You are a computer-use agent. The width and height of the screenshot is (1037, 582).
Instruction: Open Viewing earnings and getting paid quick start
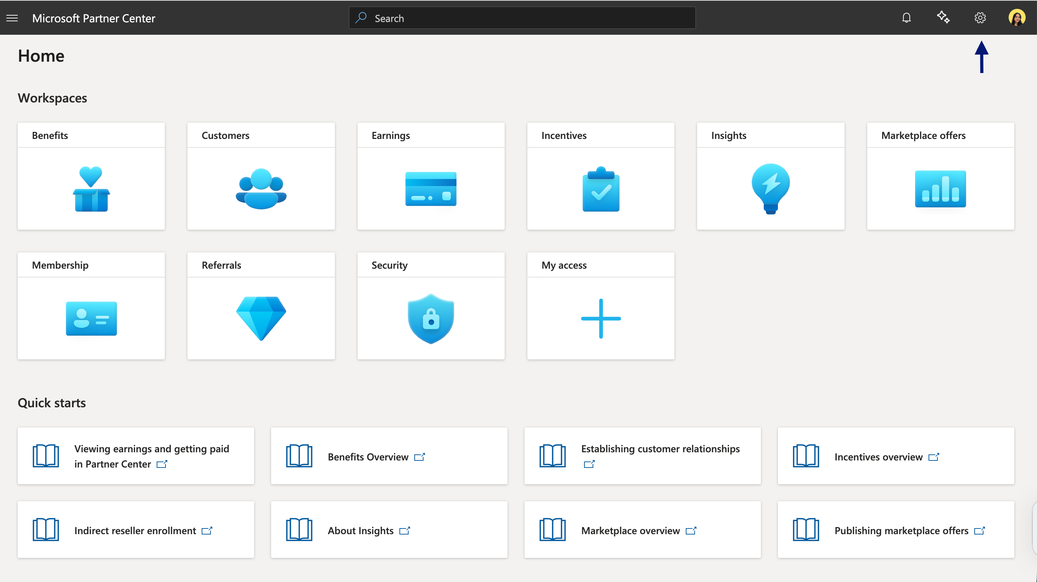tap(136, 456)
